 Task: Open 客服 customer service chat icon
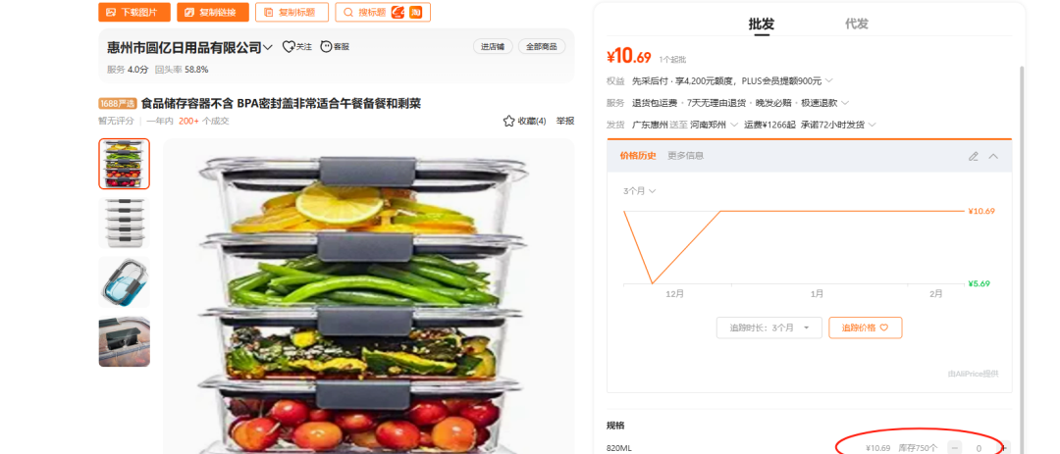click(335, 47)
